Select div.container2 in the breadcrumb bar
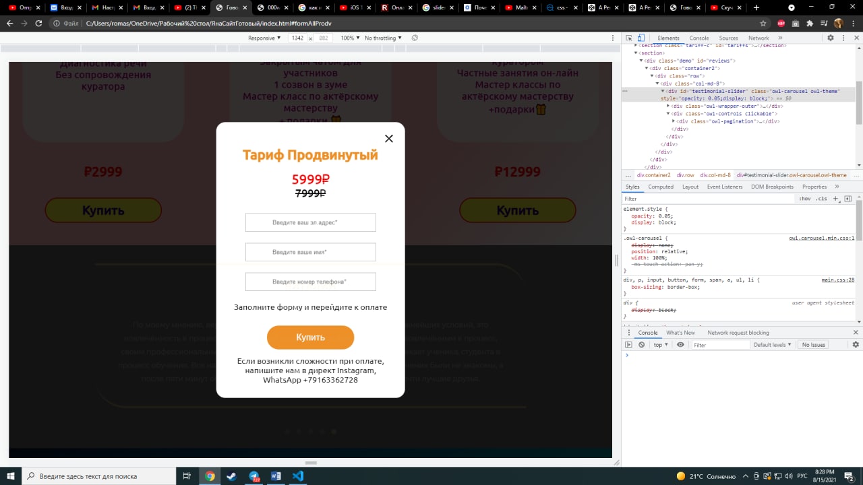 click(x=654, y=175)
